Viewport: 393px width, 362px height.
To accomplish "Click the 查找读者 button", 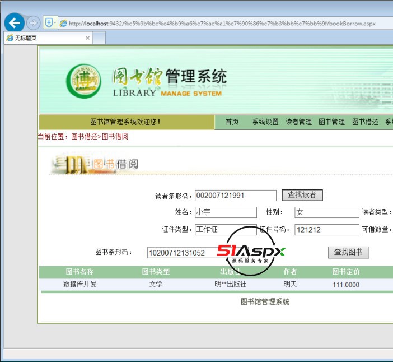I will (302, 195).
